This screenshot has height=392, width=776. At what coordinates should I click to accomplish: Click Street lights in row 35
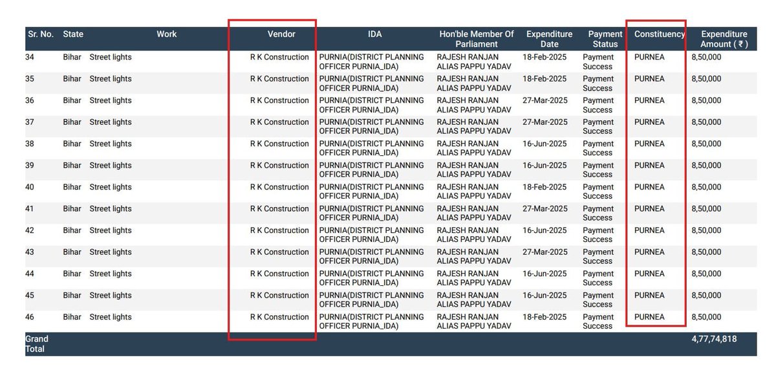[111, 79]
